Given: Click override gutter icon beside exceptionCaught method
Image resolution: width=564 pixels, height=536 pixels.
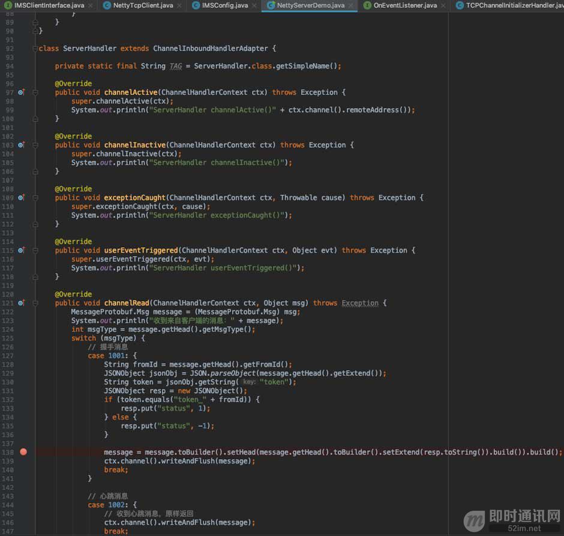Looking at the screenshot, I should click(22, 197).
